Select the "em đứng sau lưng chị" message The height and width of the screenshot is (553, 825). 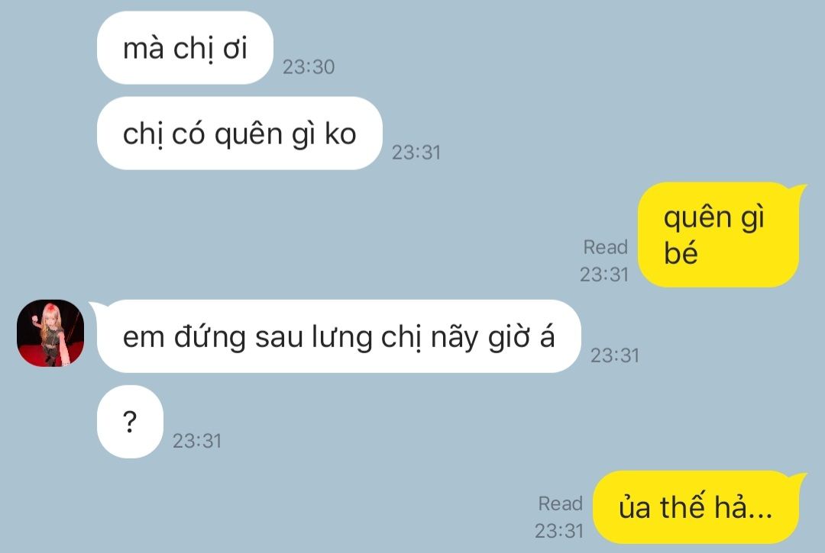(339, 336)
